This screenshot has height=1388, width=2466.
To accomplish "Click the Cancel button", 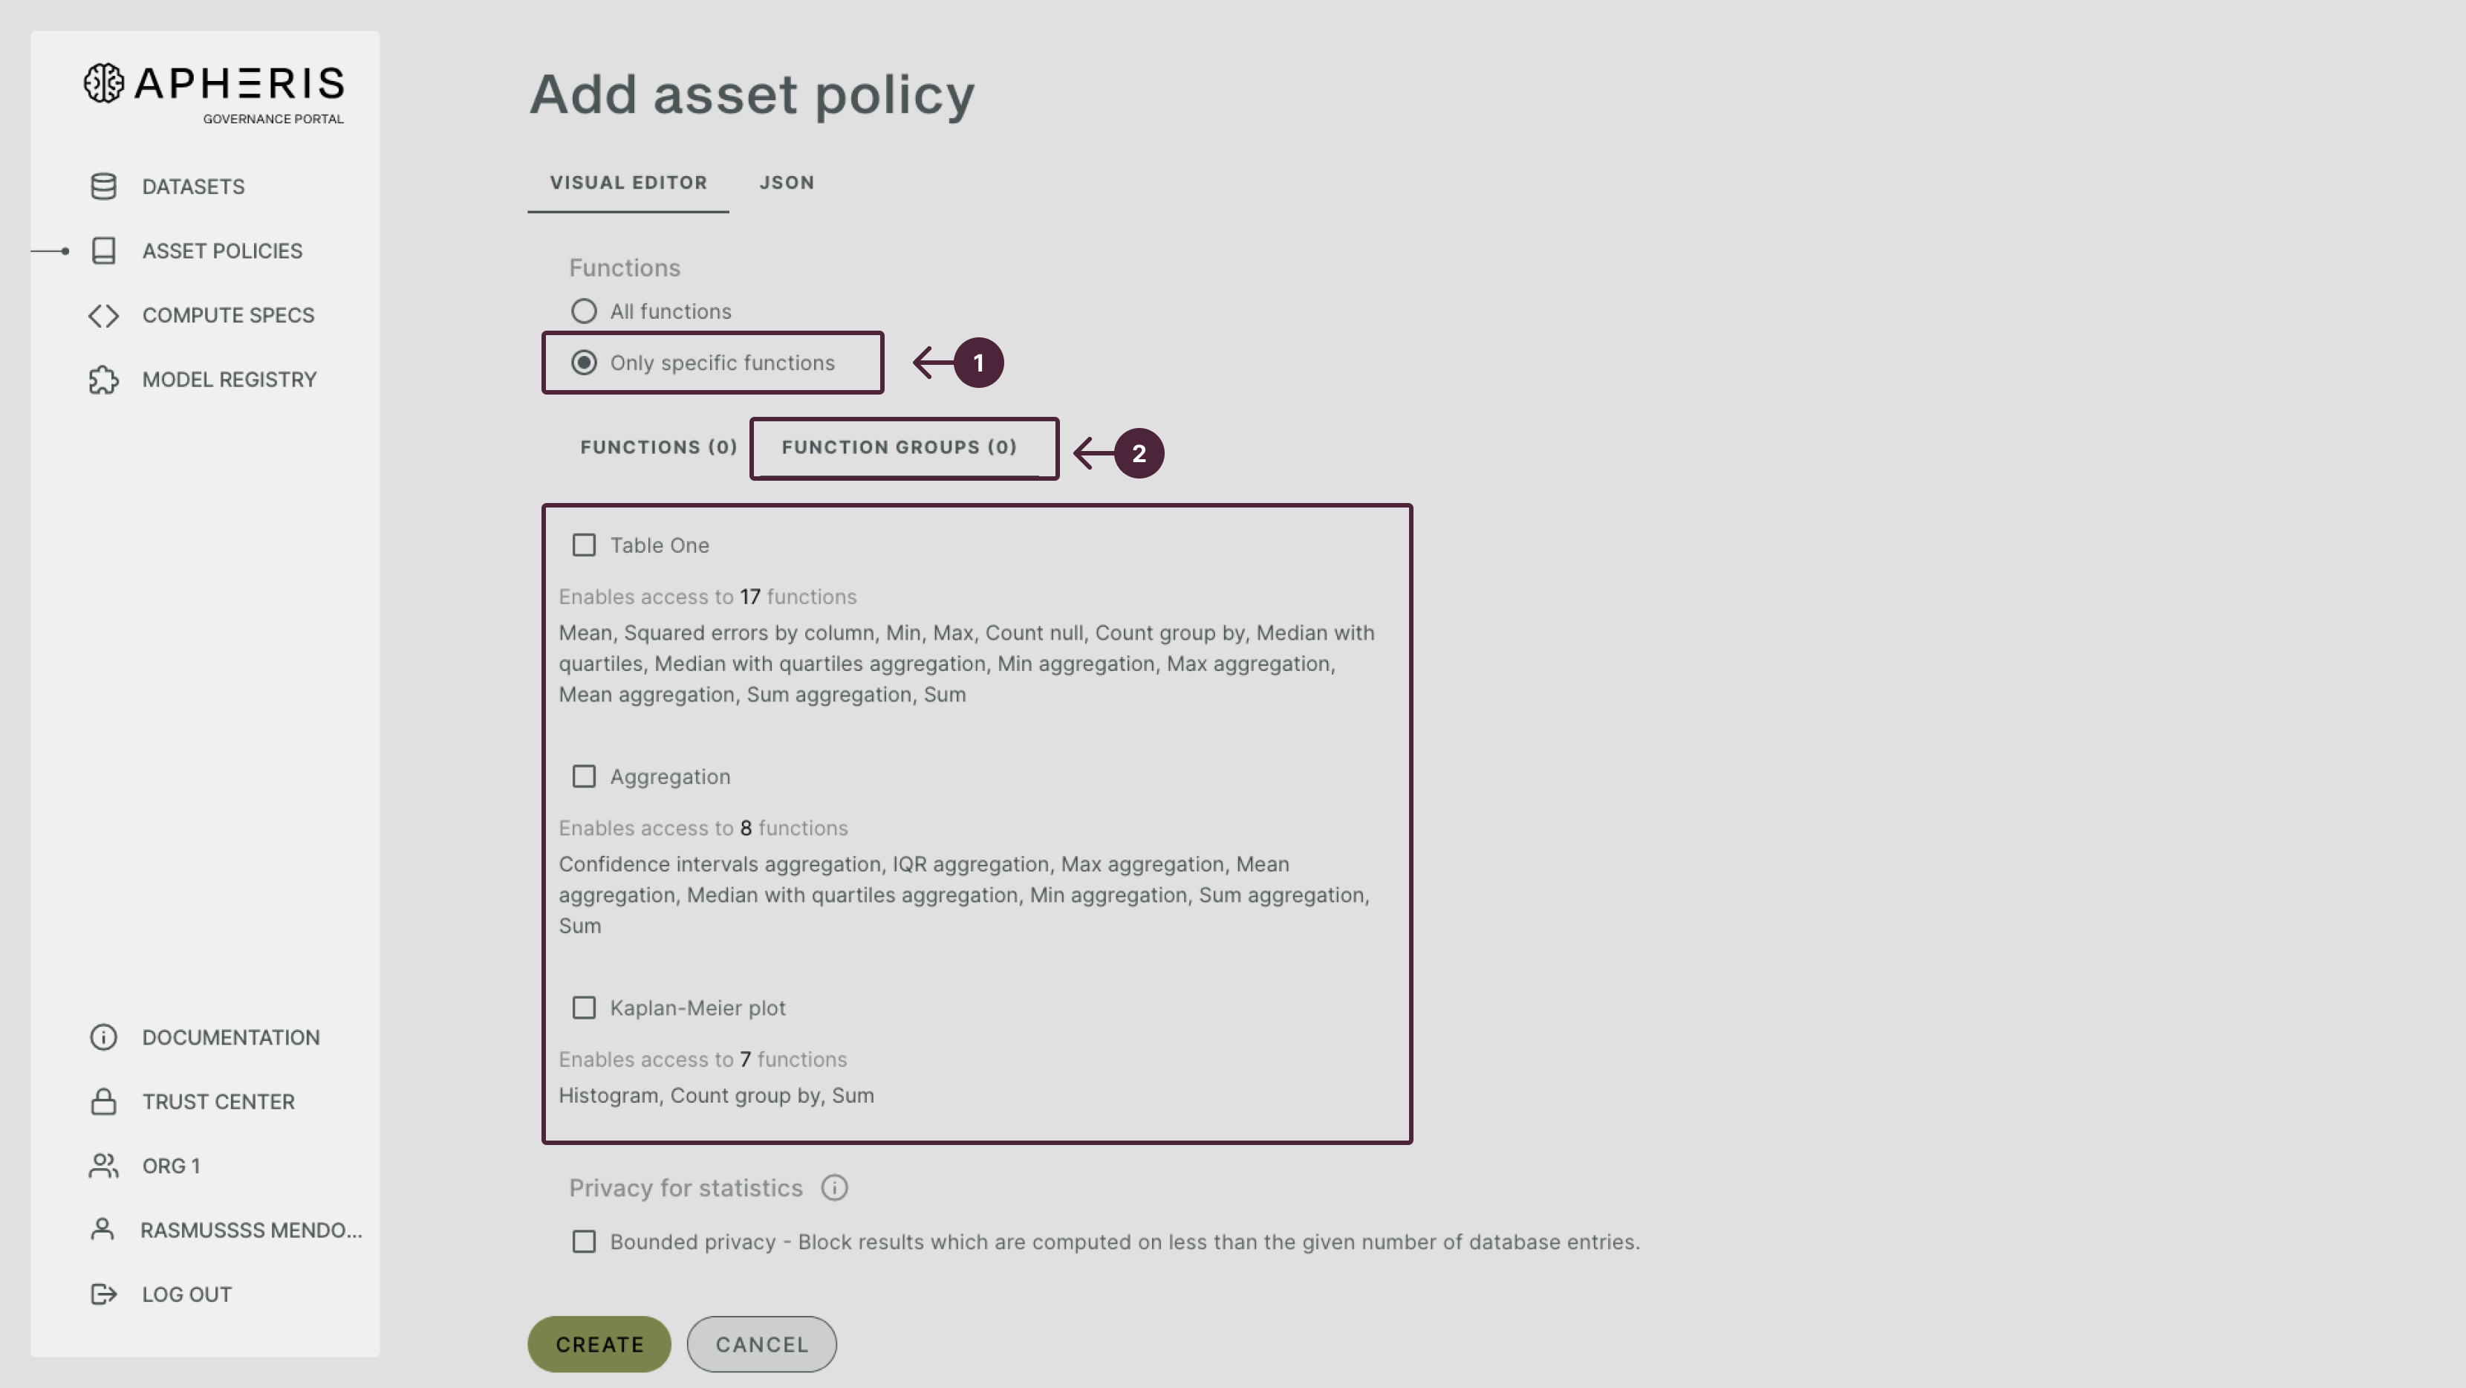I will pos(762,1344).
